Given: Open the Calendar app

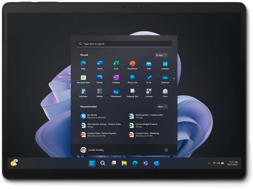Looking at the screenshot, I should click(165, 65).
